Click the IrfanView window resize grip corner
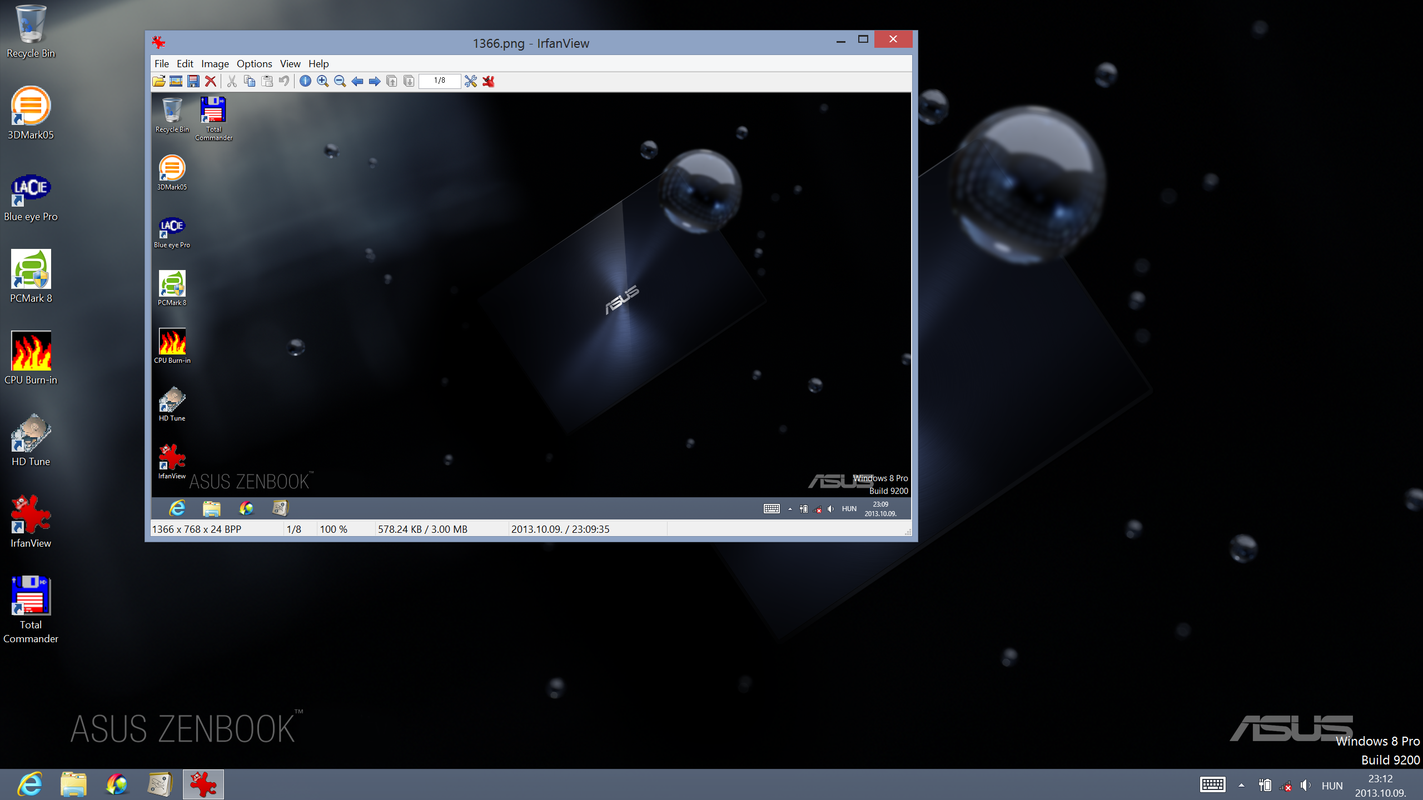Viewport: 1423px width, 800px height. [908, 532]
